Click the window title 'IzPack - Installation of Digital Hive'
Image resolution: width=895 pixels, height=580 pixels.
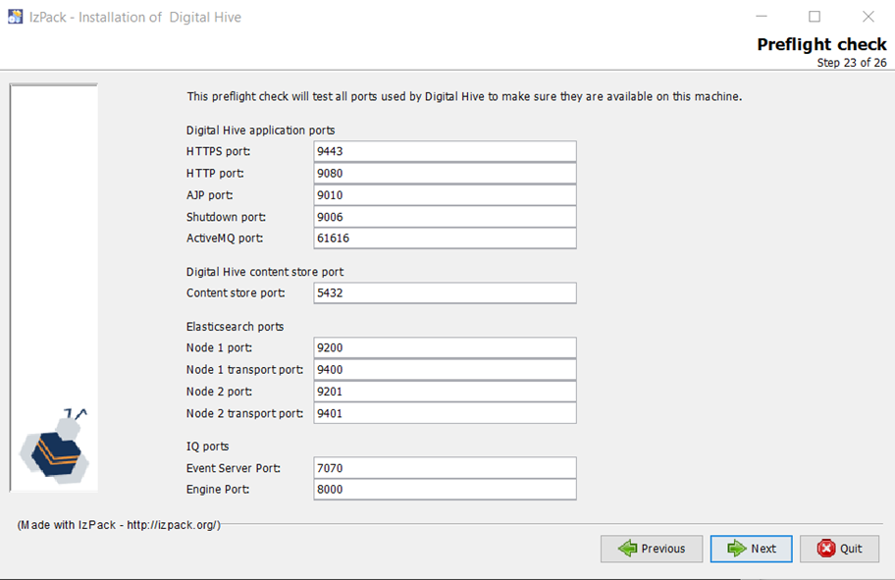[x=135, y=17]
